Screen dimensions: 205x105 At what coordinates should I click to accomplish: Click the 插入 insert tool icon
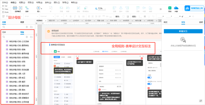point(38,8)
